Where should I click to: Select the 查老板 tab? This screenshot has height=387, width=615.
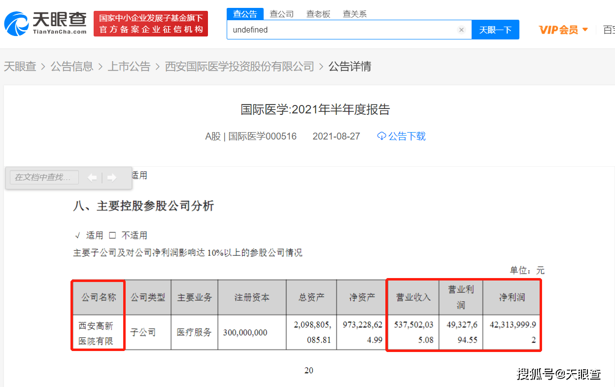pyautogui.click(x=318, y=14)
